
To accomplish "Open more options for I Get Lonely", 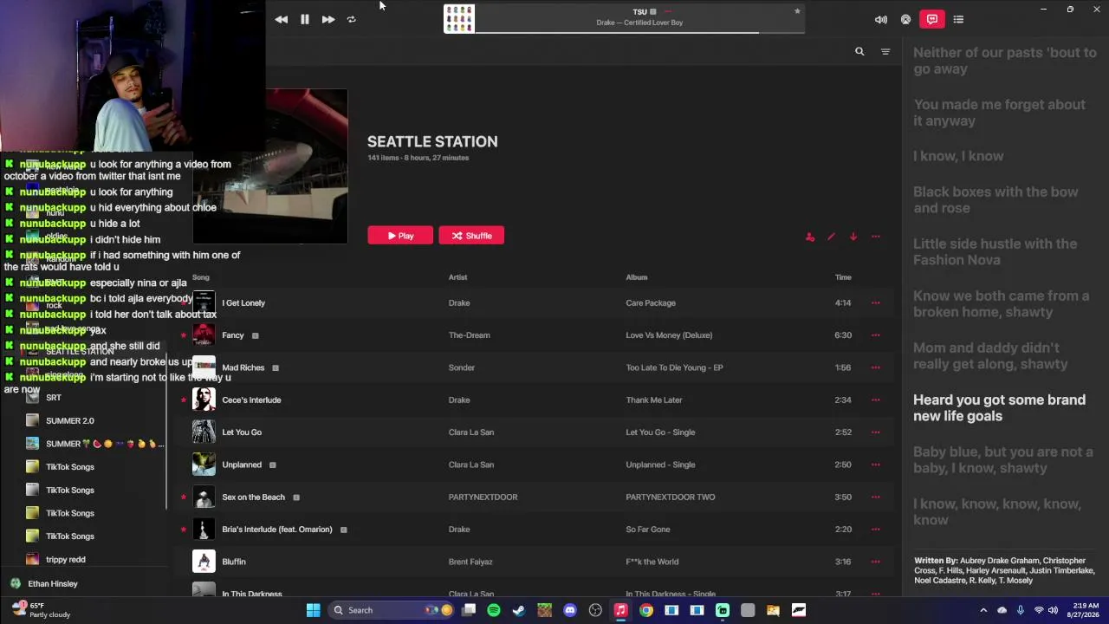I will click(x=876, y=303).
